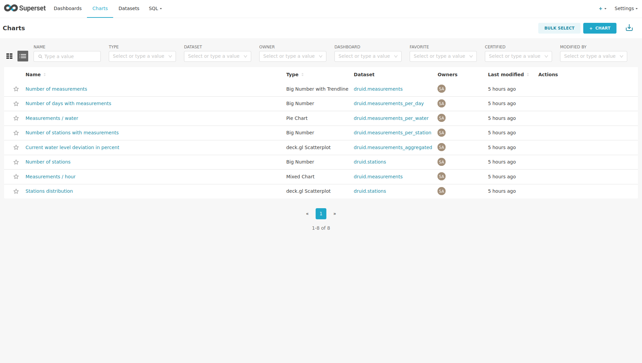Switch to list view
The width and height of the screenshot is (642, 363).
point(23,56)
